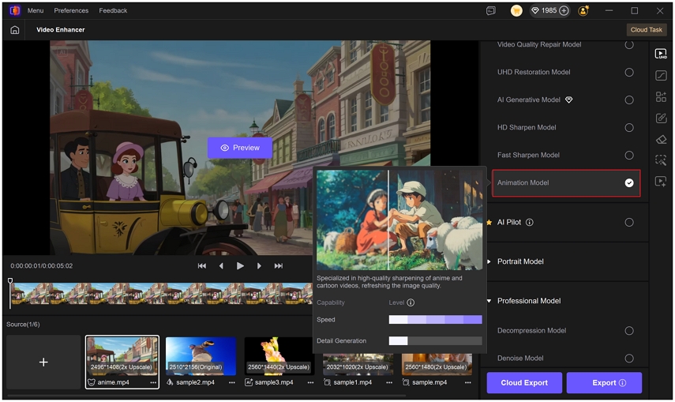Select Fast Sharpen Model radio
The image size is (675, 402).
[629, 155]
